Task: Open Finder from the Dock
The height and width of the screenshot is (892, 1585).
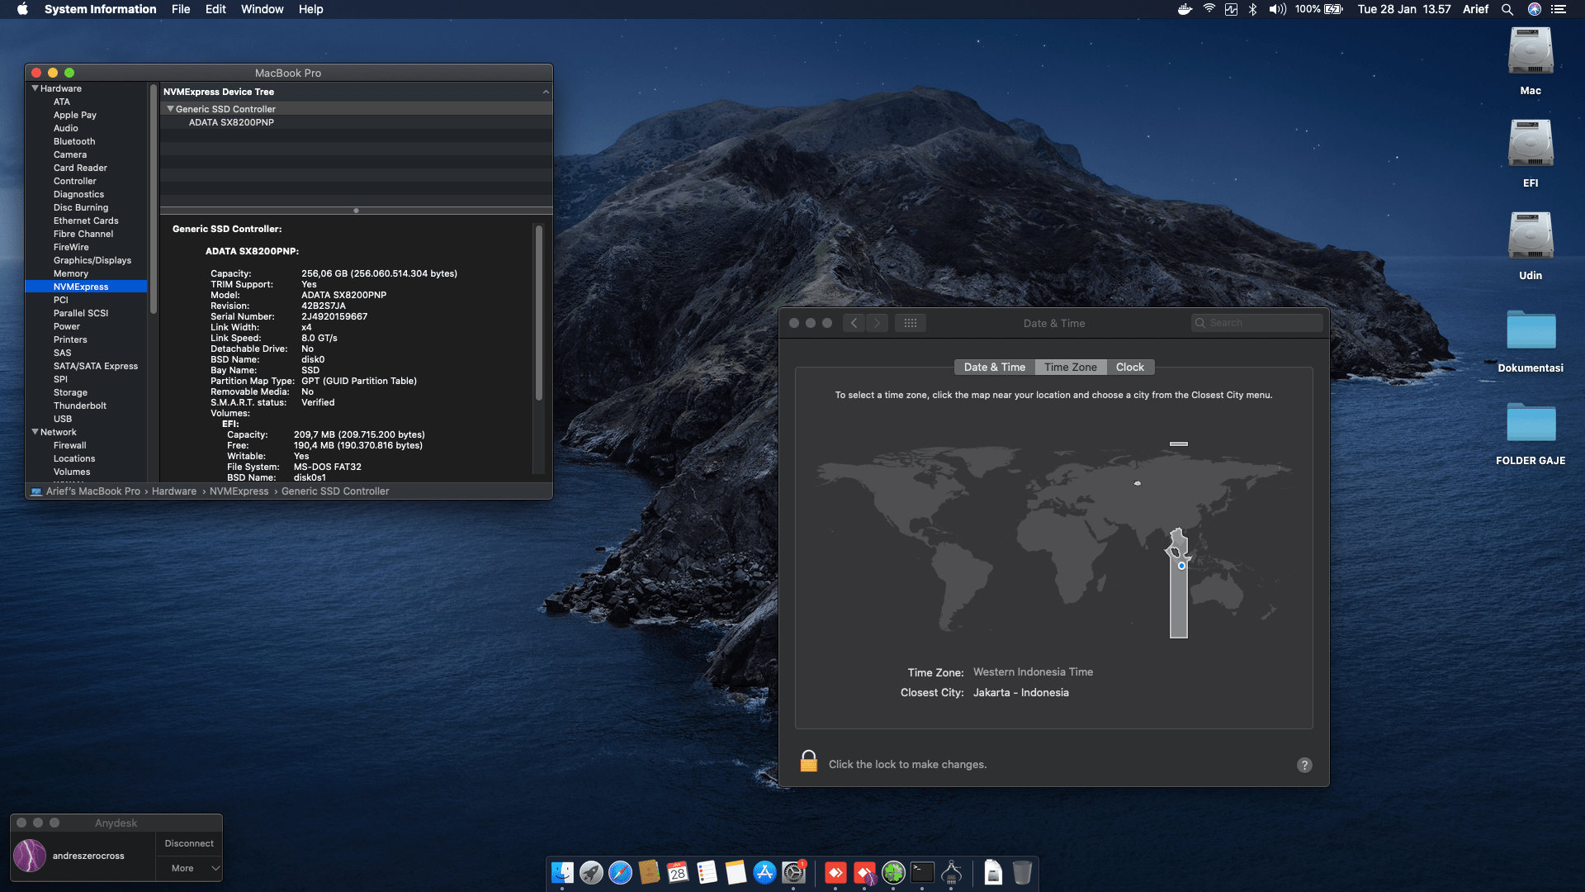Action: click(562, 872)
